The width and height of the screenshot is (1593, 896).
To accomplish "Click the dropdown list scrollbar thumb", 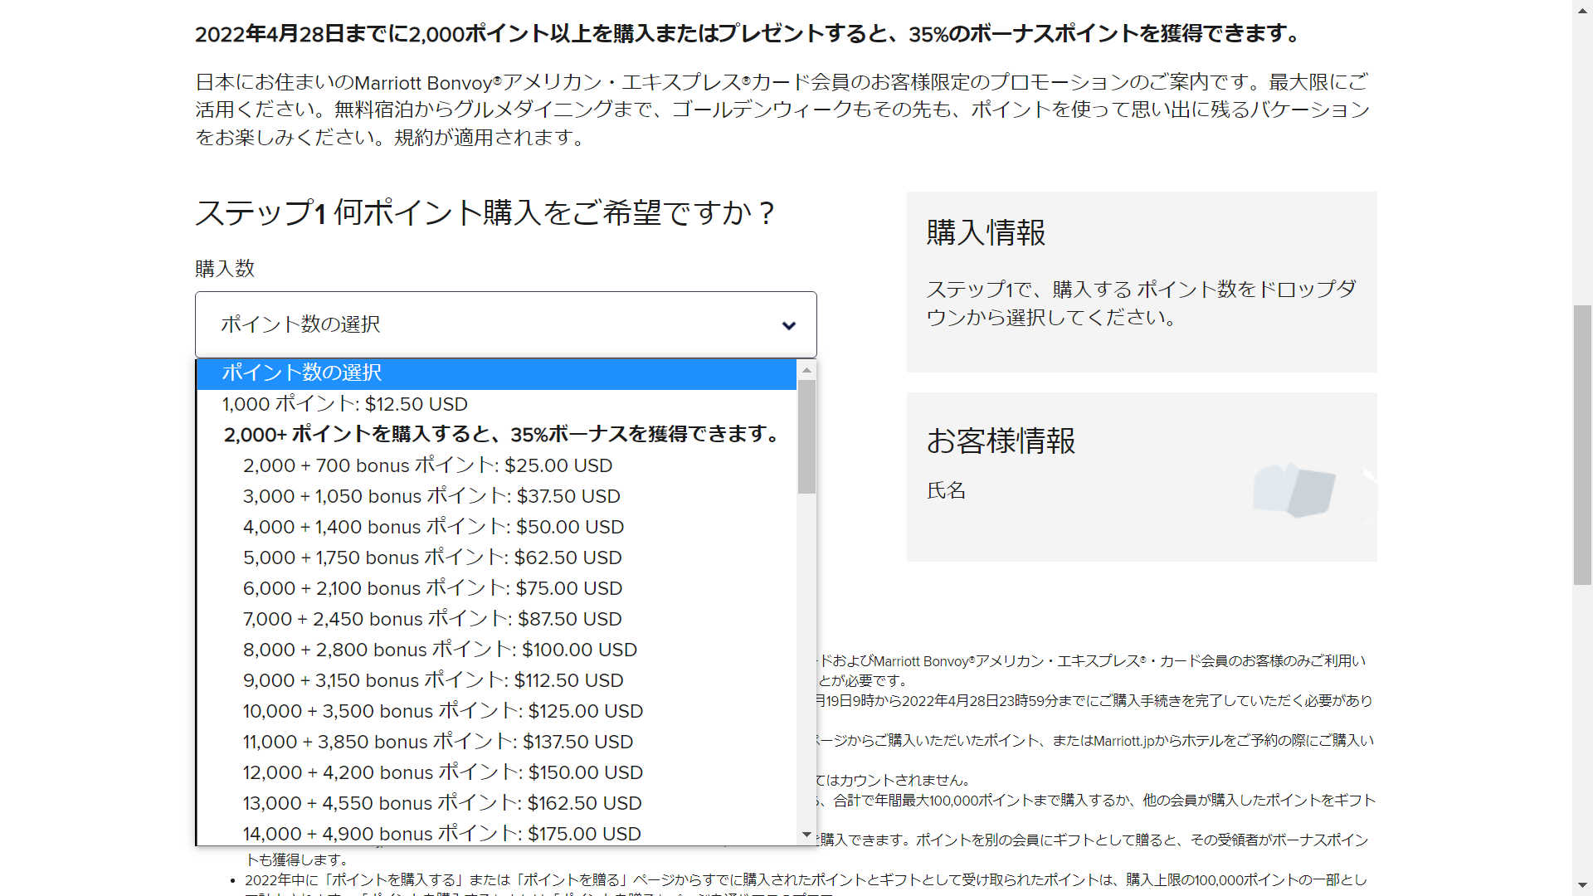I will coord(806,436).
